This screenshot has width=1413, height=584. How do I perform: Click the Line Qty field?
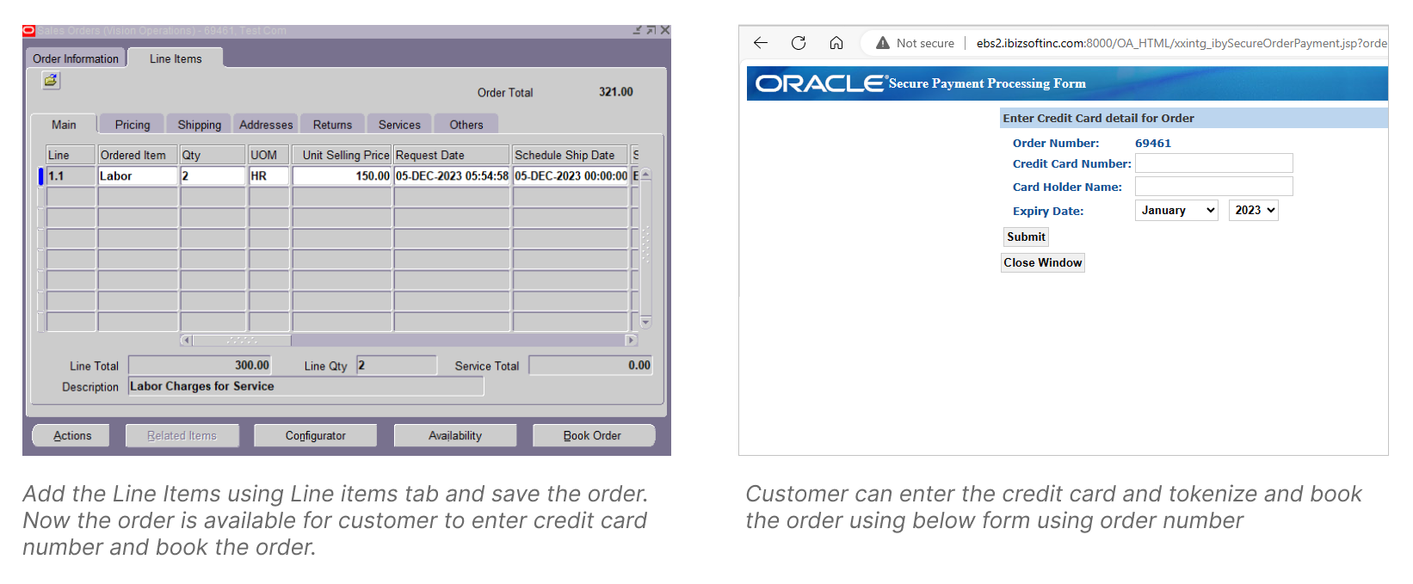[x=396, y=366]
